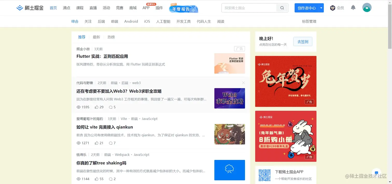Open comments icon with 2 comments
The width and height of the screenshot is (392, 184).
(x=110, y=179)
